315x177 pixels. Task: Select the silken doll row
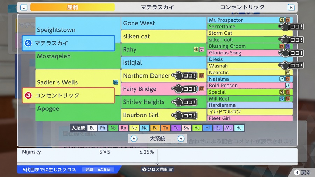(250, 40)
